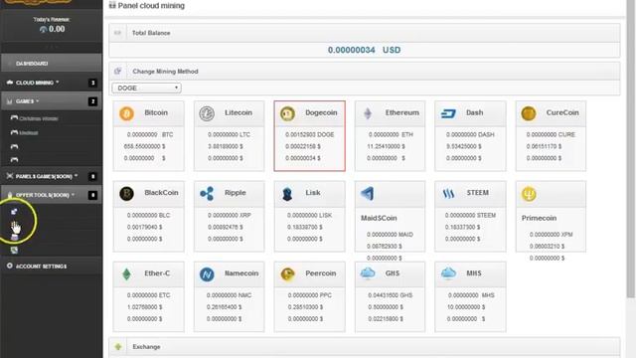Click the BlackCoin icon
The height and width of the screenshot is (358, 636).
pyautogui.click(x=126, y=193)
